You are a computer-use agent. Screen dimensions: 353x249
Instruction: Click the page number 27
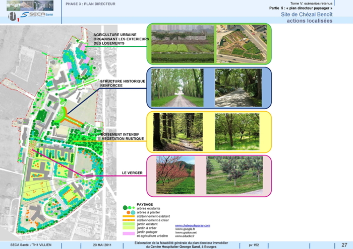[344, 244]
